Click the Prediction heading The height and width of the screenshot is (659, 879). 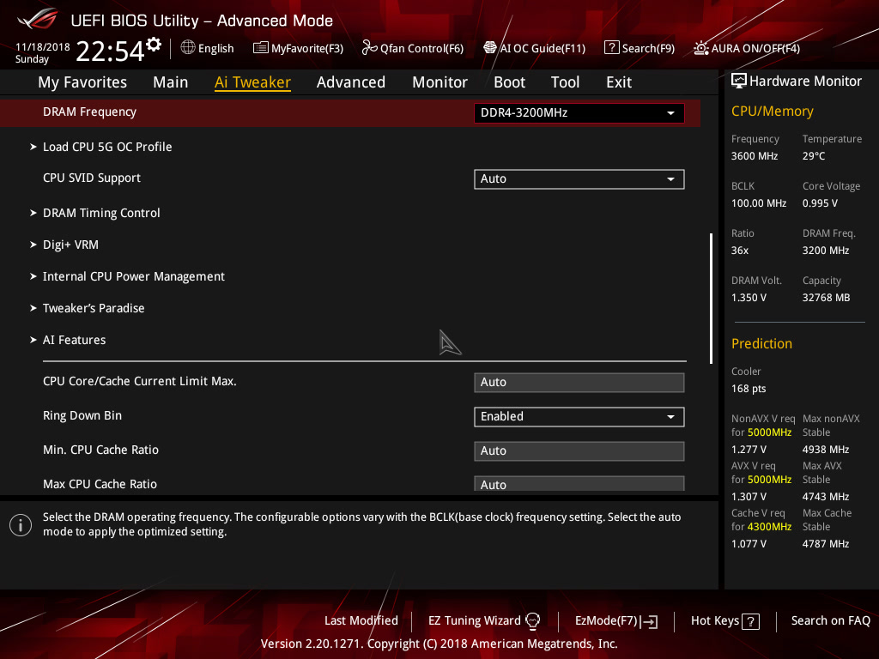(x=761, y=343)
